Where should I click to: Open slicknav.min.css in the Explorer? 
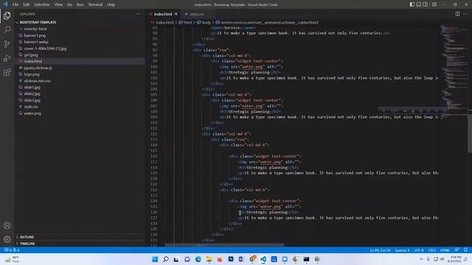pos(37,81)
